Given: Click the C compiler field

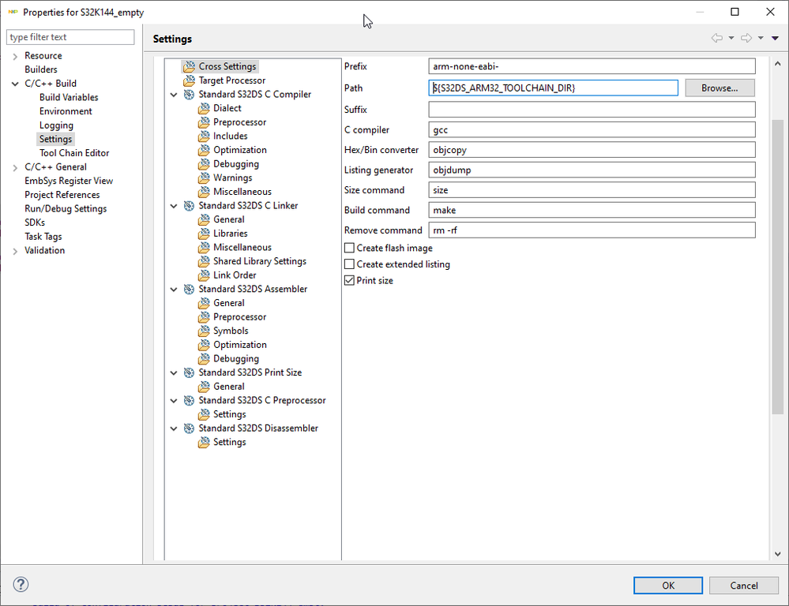Looking at the screenshot, I should coord(592,129).
